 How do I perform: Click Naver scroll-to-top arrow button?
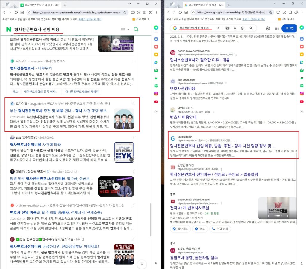tap(142, 264)
